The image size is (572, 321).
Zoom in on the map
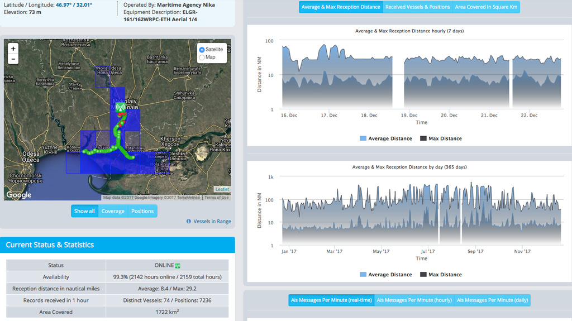[13, 49]
